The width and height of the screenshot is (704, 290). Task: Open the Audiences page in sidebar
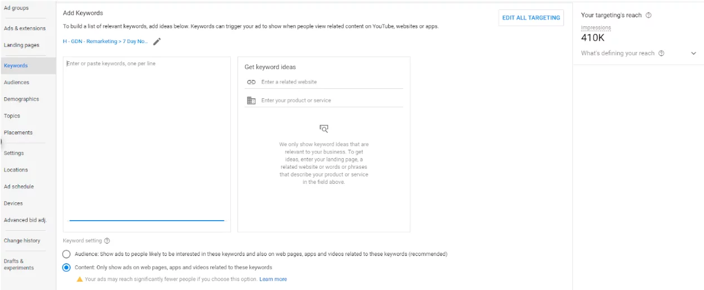point(17,82)
